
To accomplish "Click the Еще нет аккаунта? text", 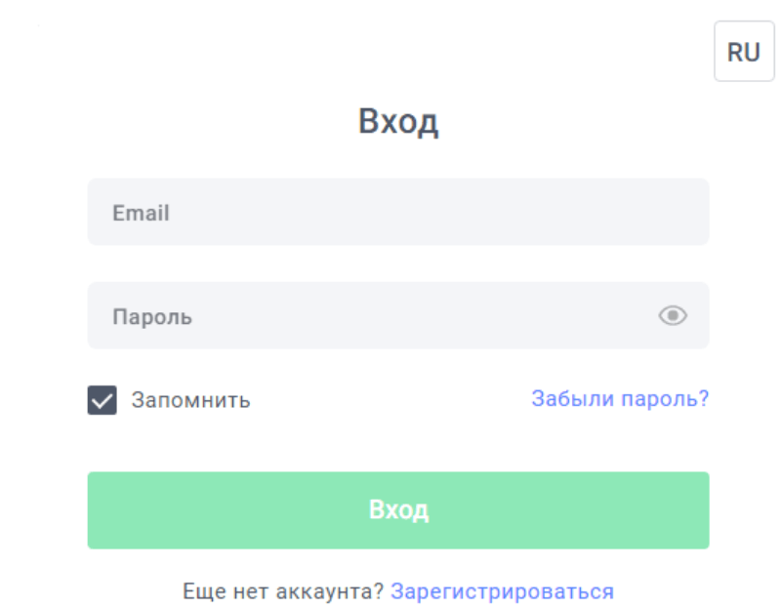I will [x=283, y=591].
